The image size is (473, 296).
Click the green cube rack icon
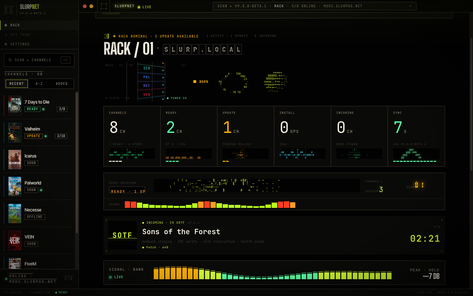click(x=106, y=36)
